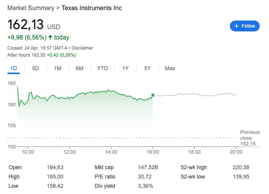Viewport: 269px width, 194px height.
Task: Show the YTD chart range
Action: [103, 68]
